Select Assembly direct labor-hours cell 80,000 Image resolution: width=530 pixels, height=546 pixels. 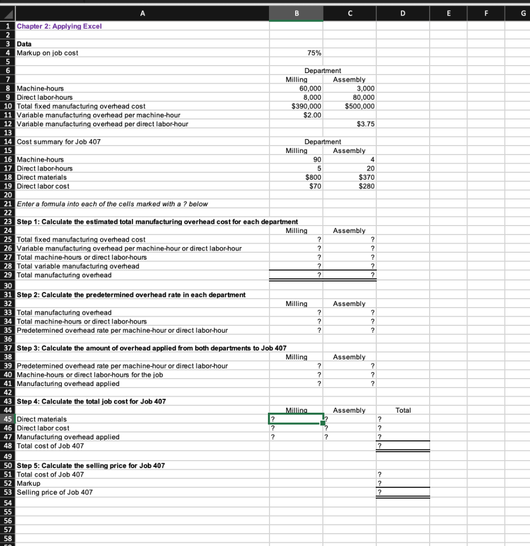click(350, 97)
